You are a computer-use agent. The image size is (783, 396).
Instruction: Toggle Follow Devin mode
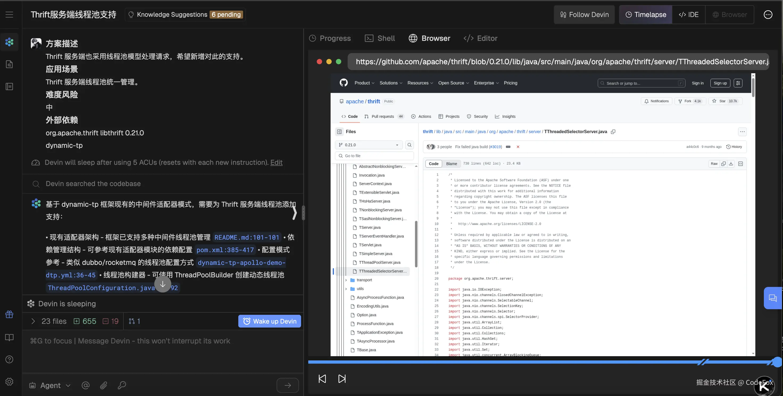pyautogui.click(x=584, y=15)
